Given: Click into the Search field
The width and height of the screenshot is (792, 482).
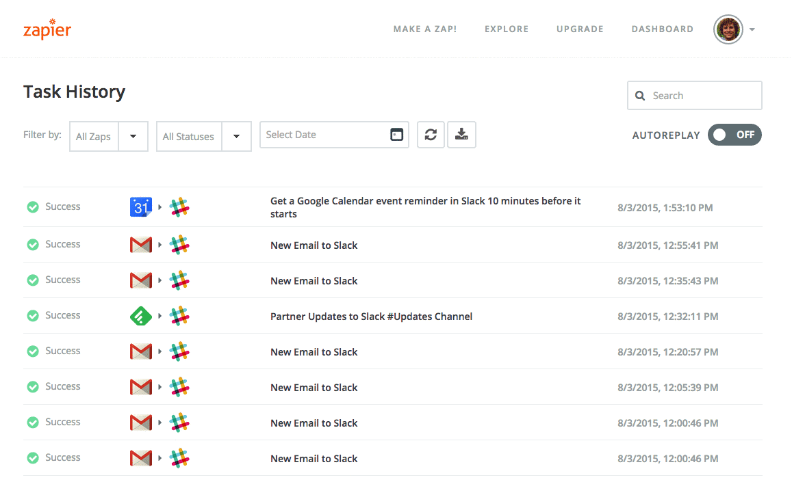Looking at the screenshot, I should pyautogui.click(x=695, y=96).
